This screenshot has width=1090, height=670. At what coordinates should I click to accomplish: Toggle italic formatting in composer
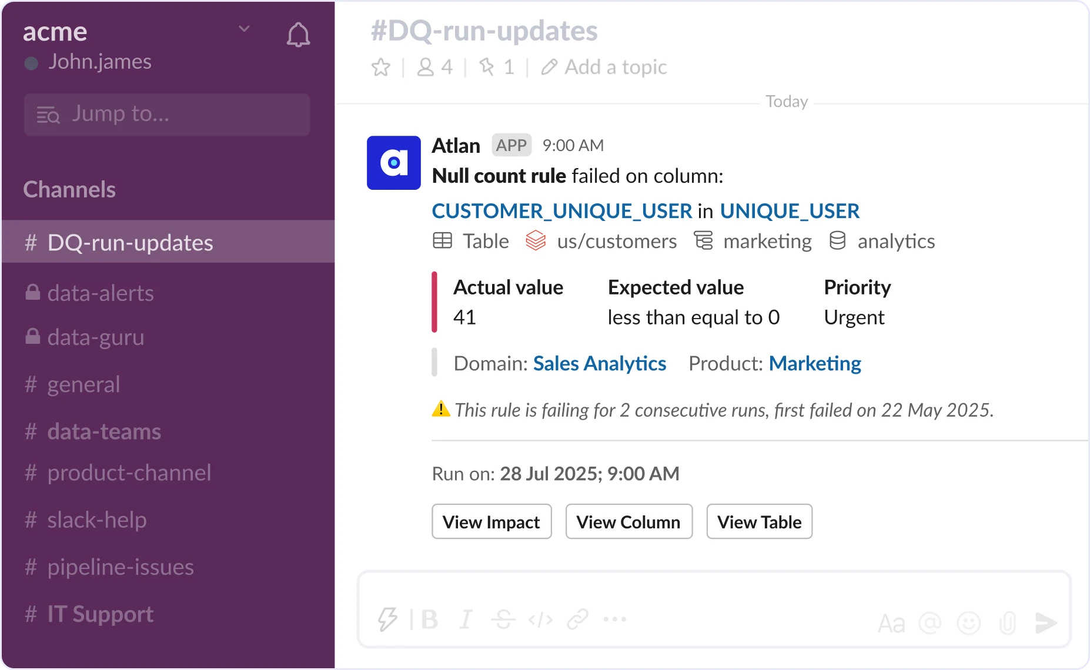pyautogui.click(x=466, y=619)
